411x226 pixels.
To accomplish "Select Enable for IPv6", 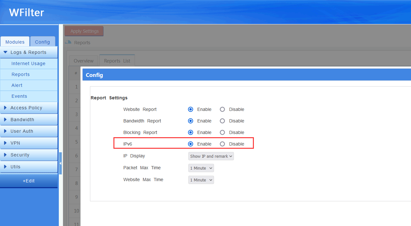I will [191, 144].
